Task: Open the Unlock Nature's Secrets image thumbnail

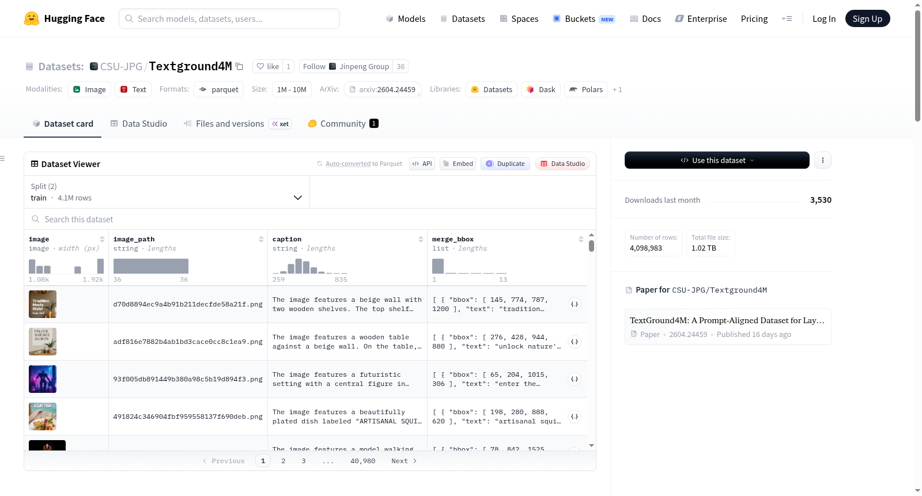Action: (x=43, y=342)
